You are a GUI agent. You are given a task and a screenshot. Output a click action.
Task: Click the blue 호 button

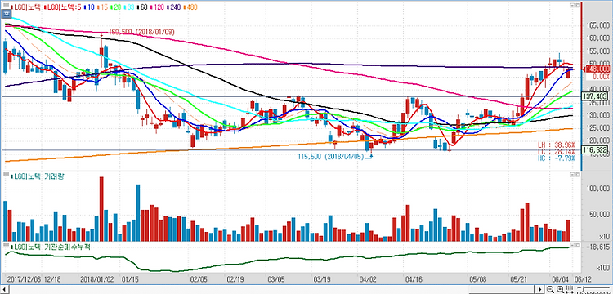7,14
